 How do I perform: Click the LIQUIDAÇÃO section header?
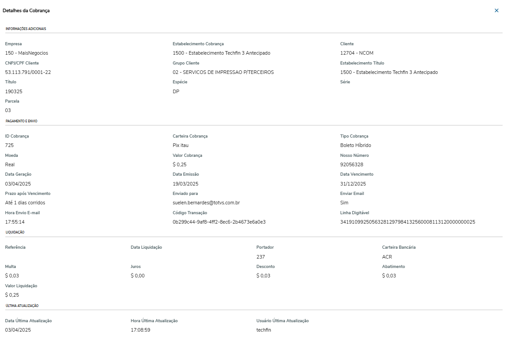pos(15,232)
